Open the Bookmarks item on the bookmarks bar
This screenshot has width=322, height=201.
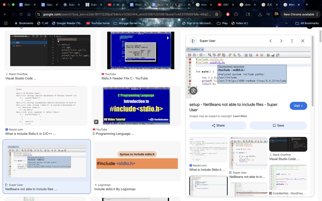[x=24, y=23]
